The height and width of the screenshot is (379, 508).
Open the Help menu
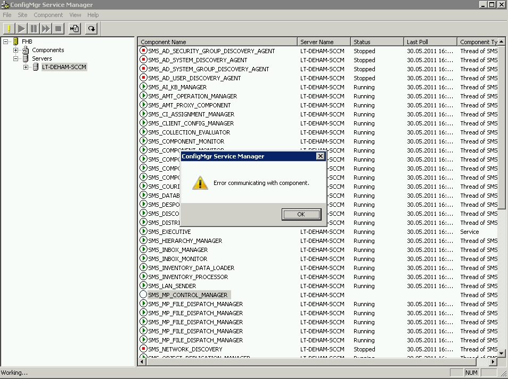[93, 15]
